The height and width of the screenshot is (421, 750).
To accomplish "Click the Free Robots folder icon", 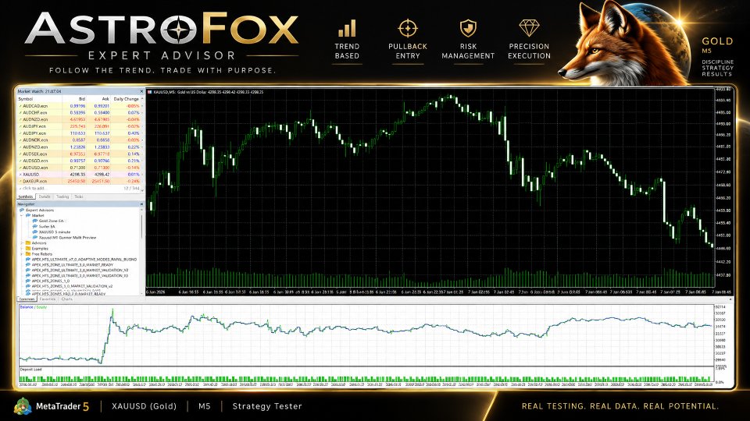I will [28, 254].
